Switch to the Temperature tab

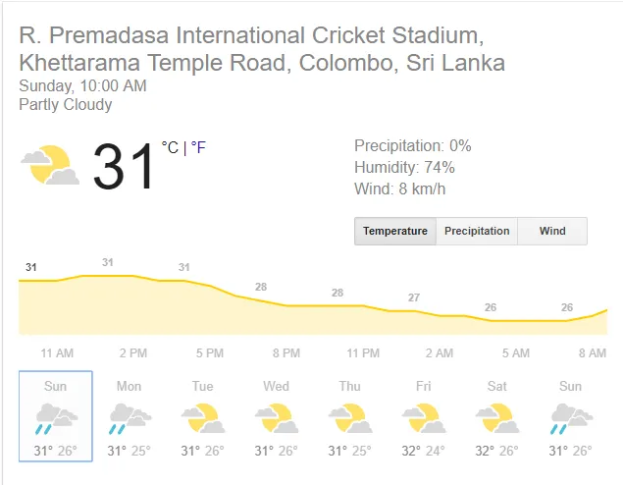coord(395,231)
